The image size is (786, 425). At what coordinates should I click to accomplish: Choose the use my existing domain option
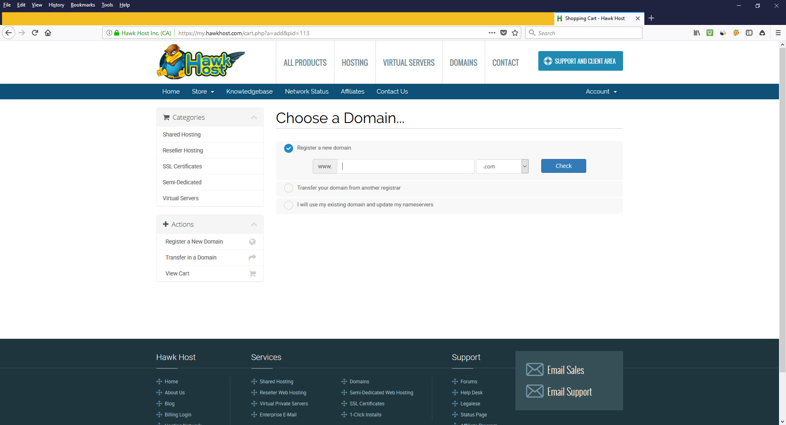coord(289,205)
